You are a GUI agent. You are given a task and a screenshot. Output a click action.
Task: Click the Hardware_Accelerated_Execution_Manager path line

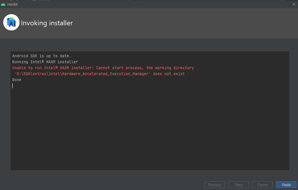click(100, 74)
